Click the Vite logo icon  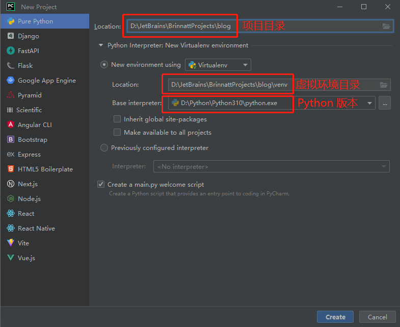click(11, 242)
